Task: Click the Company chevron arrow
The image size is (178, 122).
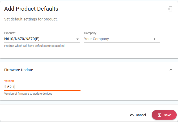Action: coord(155,39)
